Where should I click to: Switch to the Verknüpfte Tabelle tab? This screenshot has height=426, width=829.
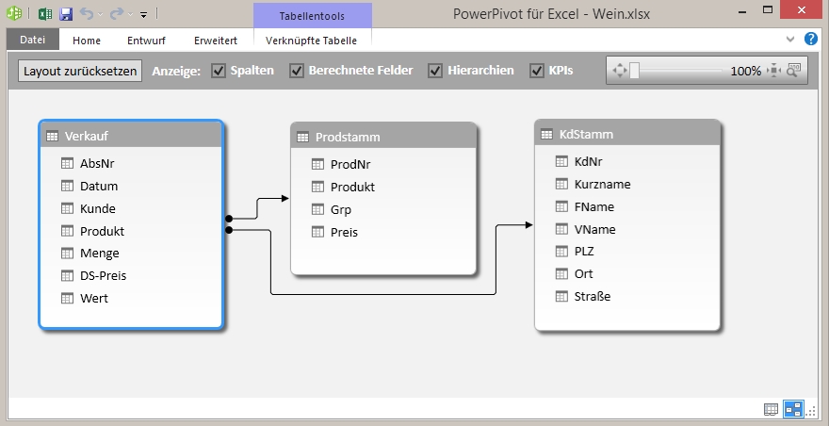312,41
